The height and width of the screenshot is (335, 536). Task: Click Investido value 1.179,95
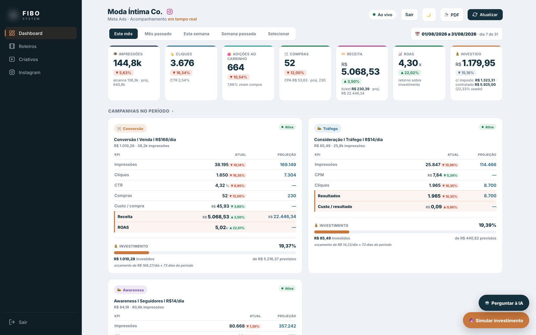tap(479, 63)
